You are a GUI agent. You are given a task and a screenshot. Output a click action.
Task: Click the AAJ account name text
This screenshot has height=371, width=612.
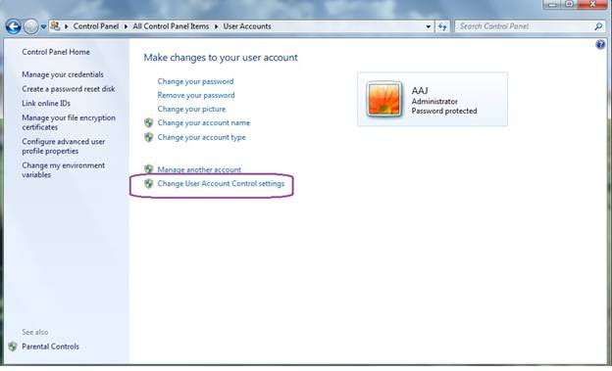420,91
